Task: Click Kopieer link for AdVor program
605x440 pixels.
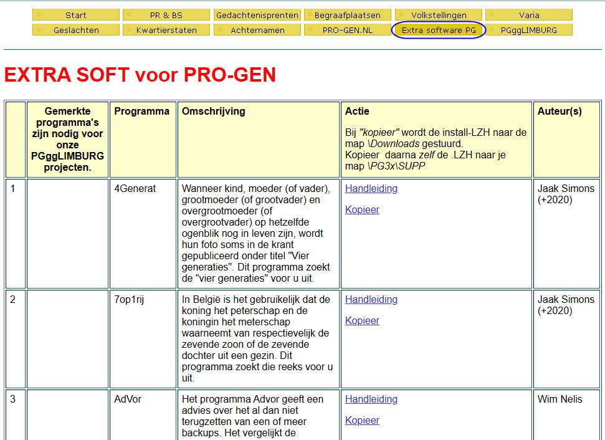Action: 362,421
